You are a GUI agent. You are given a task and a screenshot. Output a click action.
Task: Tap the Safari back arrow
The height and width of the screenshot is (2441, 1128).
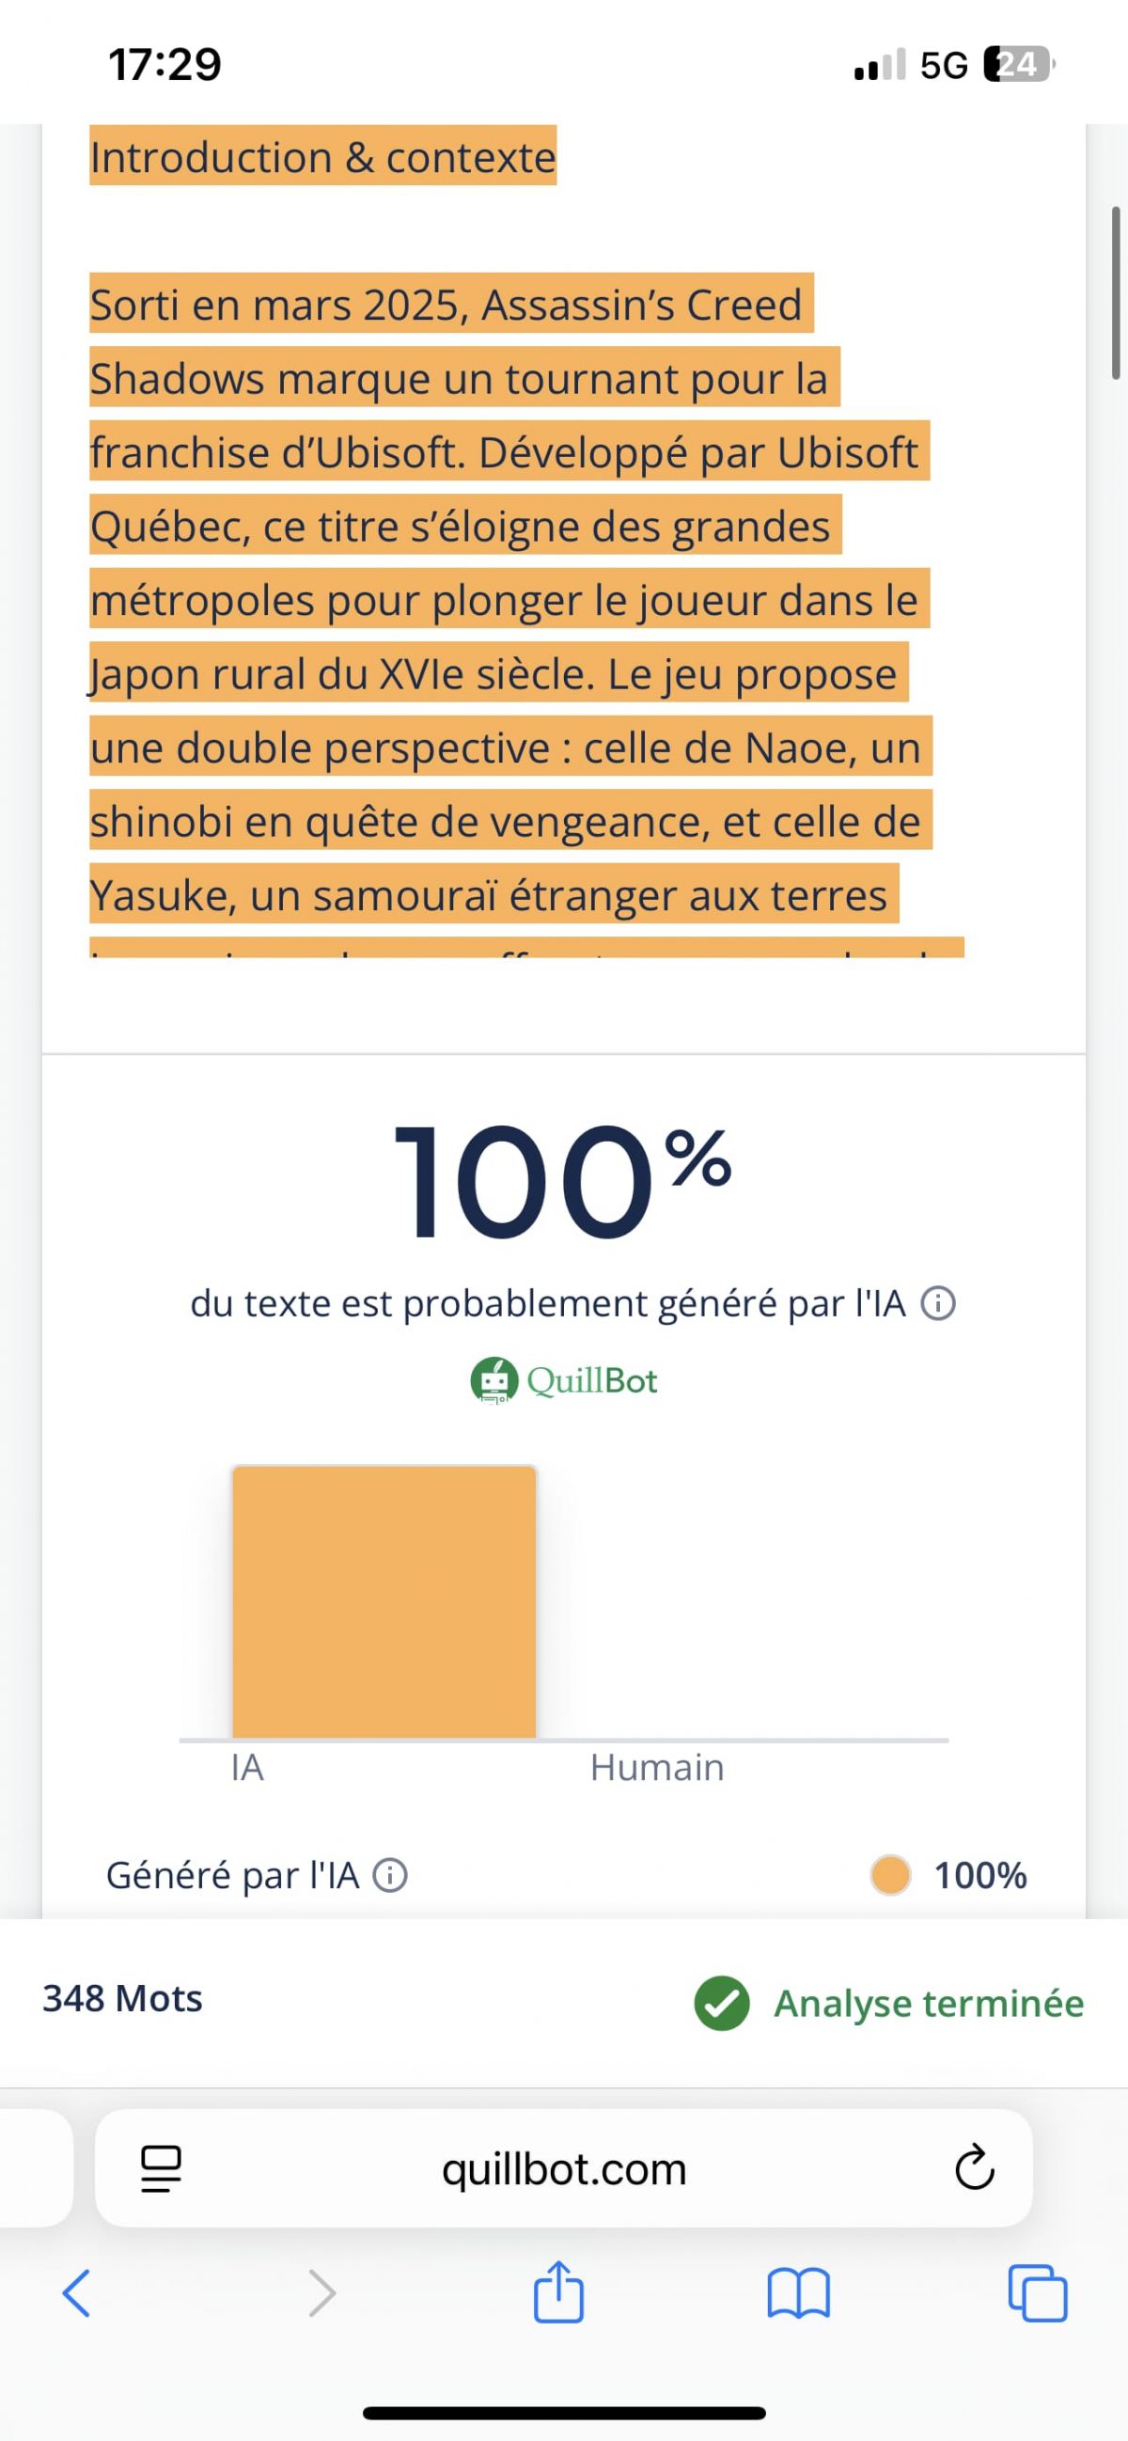77,2293
